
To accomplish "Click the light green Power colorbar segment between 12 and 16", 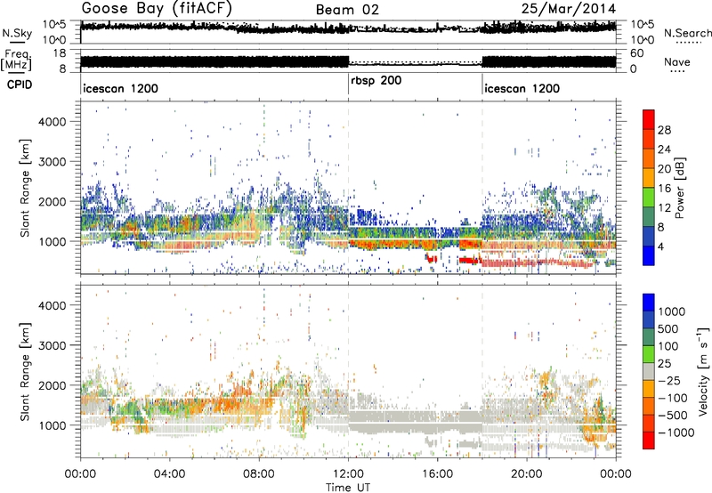I will 649,197.
